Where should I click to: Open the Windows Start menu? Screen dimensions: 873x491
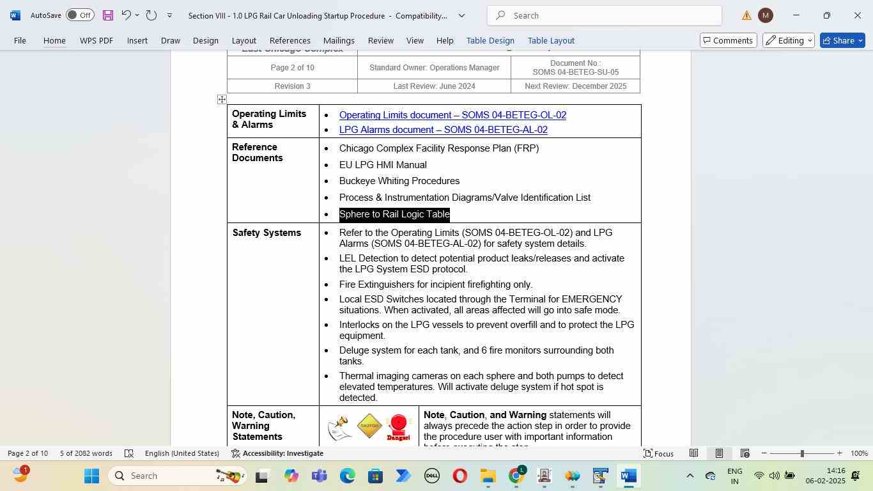91,476
